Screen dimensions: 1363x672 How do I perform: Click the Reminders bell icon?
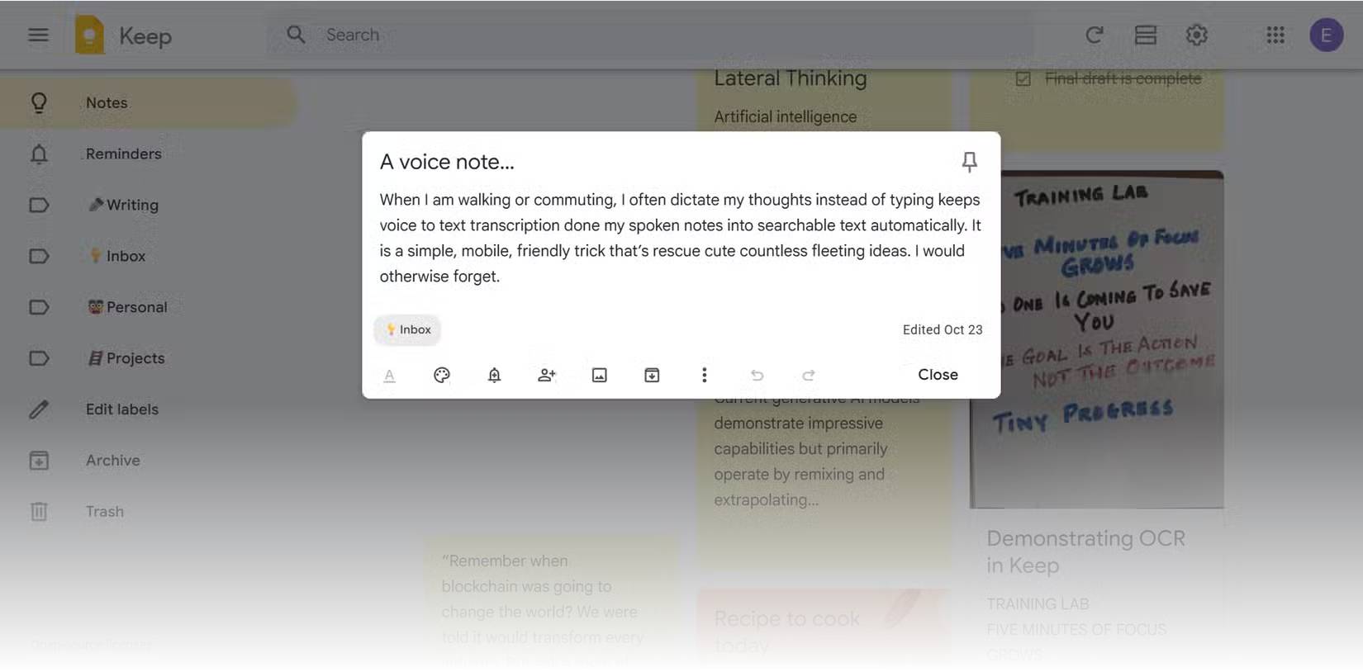39,154
